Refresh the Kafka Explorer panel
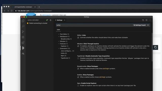The width and height of the screenshot is (162, 91). point(51,20)
